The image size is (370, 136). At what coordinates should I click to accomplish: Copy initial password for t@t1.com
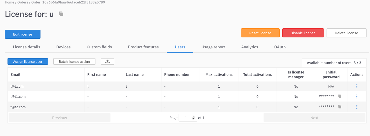point(339,96)
